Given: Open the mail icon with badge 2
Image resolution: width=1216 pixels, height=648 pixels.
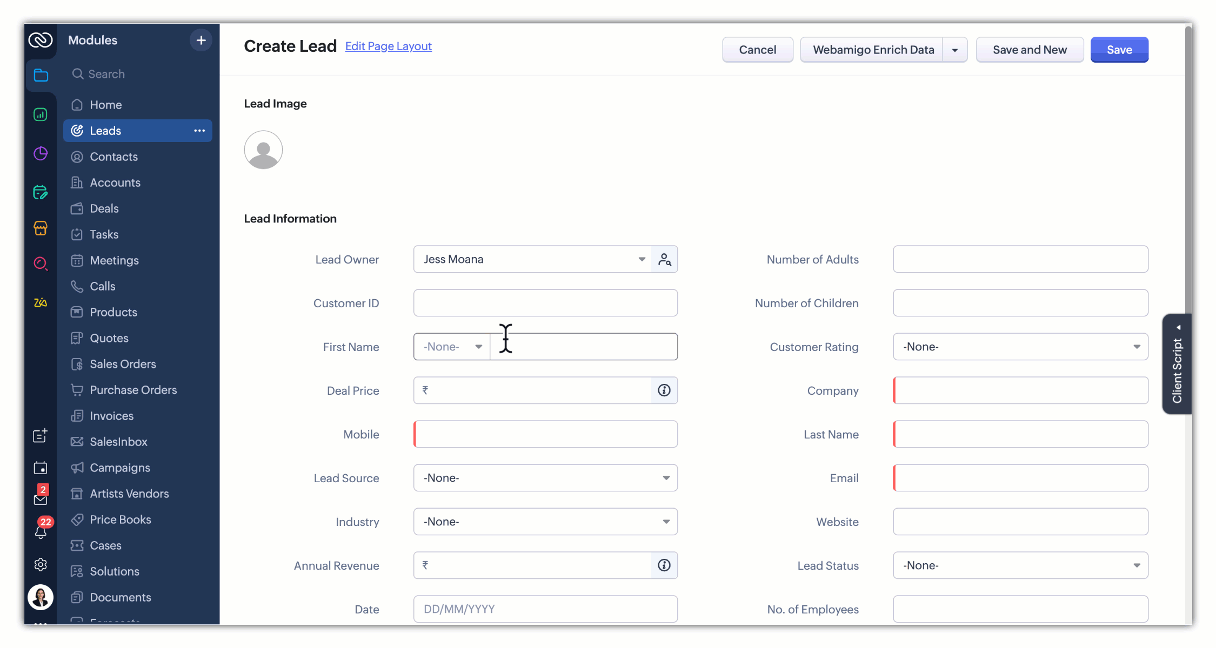Looking at the screenshot, I should tap(41, 498).
